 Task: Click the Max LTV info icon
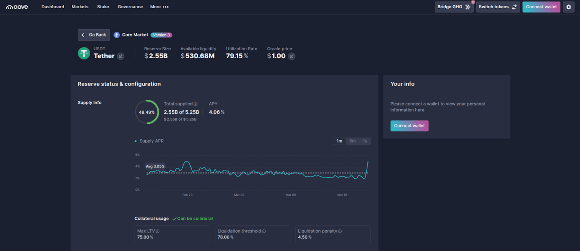[x=157, y=231]
